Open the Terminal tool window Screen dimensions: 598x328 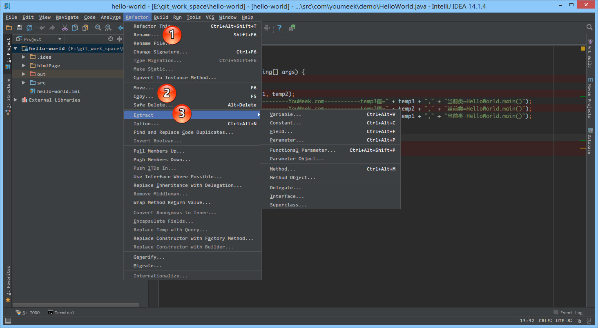pos(61,312)
